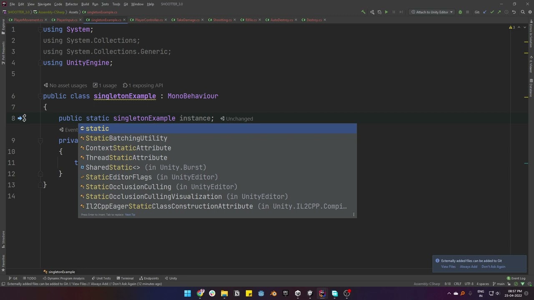This screenshot has width=534, height=300.
Task: Open the main Git branch selector
Action: 499,284
